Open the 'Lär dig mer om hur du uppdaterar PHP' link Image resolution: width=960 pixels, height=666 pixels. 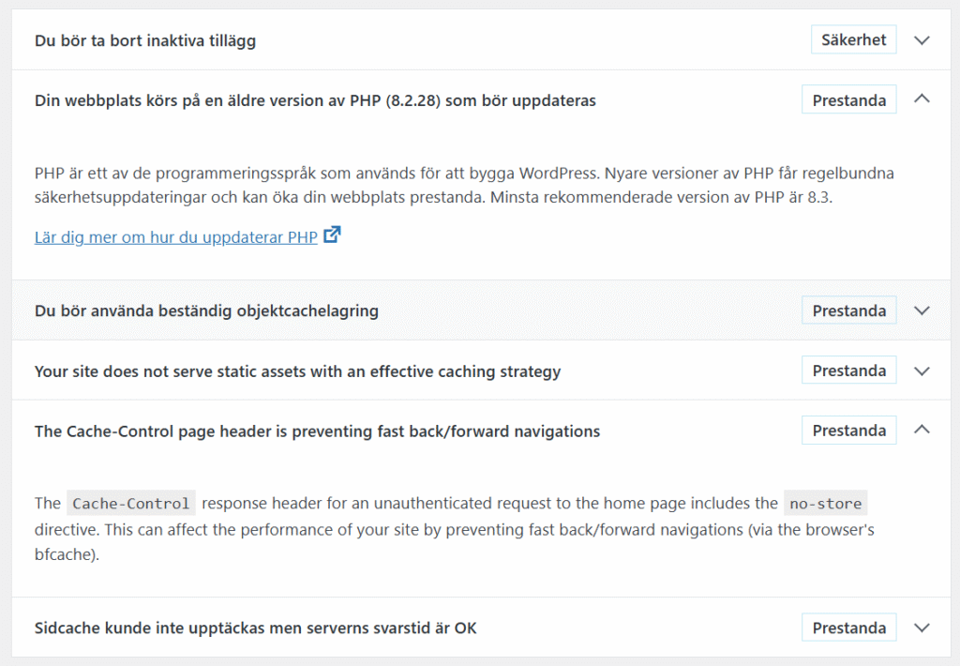click(x=175, y=237)
